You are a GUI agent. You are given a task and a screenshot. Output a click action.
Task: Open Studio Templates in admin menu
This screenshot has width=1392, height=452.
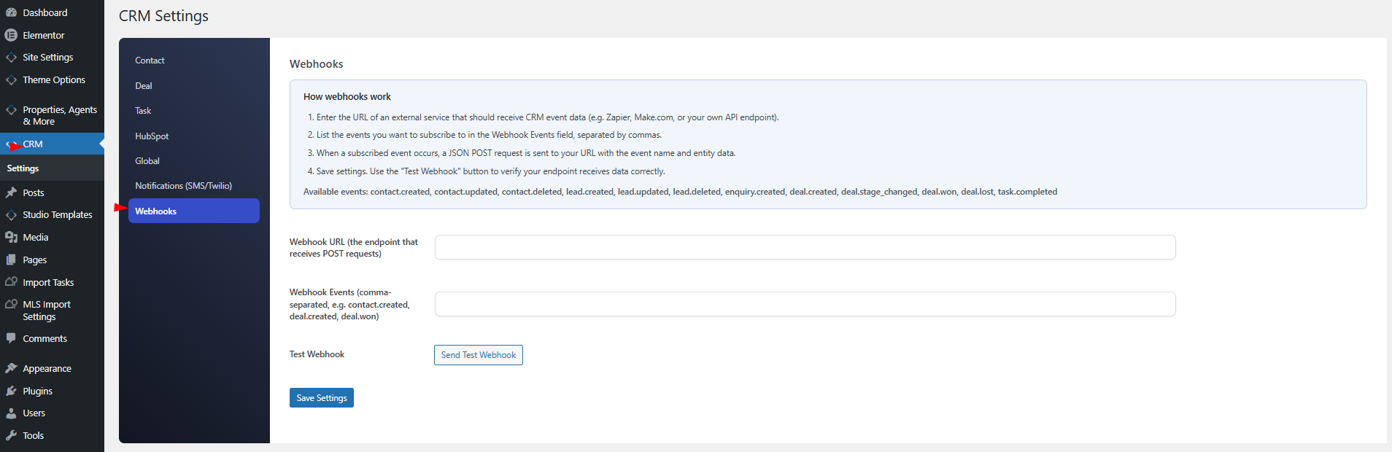57,215
